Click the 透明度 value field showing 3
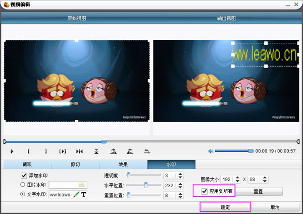This screenshot has width=303, height=214. pos(170,175)
